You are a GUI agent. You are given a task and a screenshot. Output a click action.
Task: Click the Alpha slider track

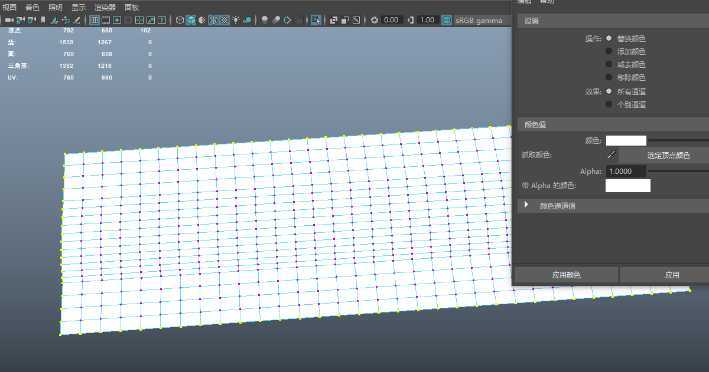click(x=679, y=172)
